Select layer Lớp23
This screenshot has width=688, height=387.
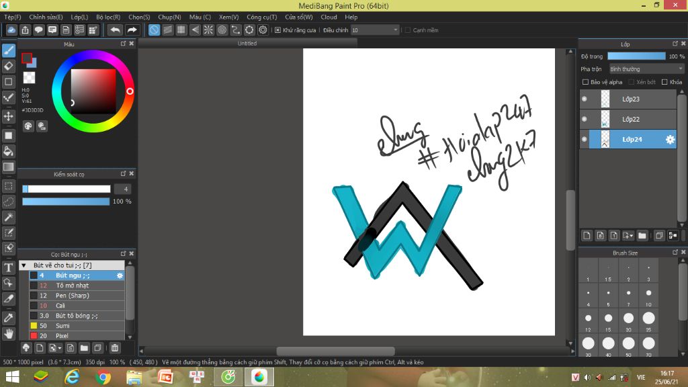click(628, 99)
